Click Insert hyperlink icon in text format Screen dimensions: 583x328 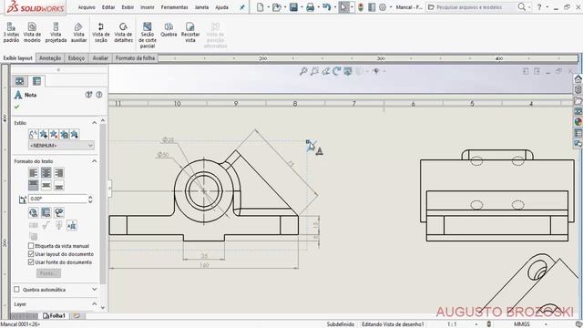pyautogui.click(x=33, y=212)
